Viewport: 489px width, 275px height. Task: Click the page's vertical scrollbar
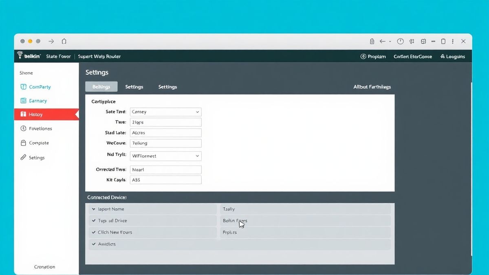[471, 169]
